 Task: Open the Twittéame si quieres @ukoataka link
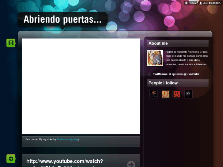click(x=176, y=74)
